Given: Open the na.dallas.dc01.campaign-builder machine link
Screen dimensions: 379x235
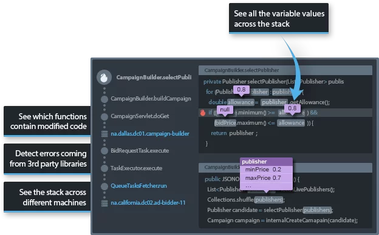Looking at the screenshot, I should pyautogui.click(x=150, y=133).
